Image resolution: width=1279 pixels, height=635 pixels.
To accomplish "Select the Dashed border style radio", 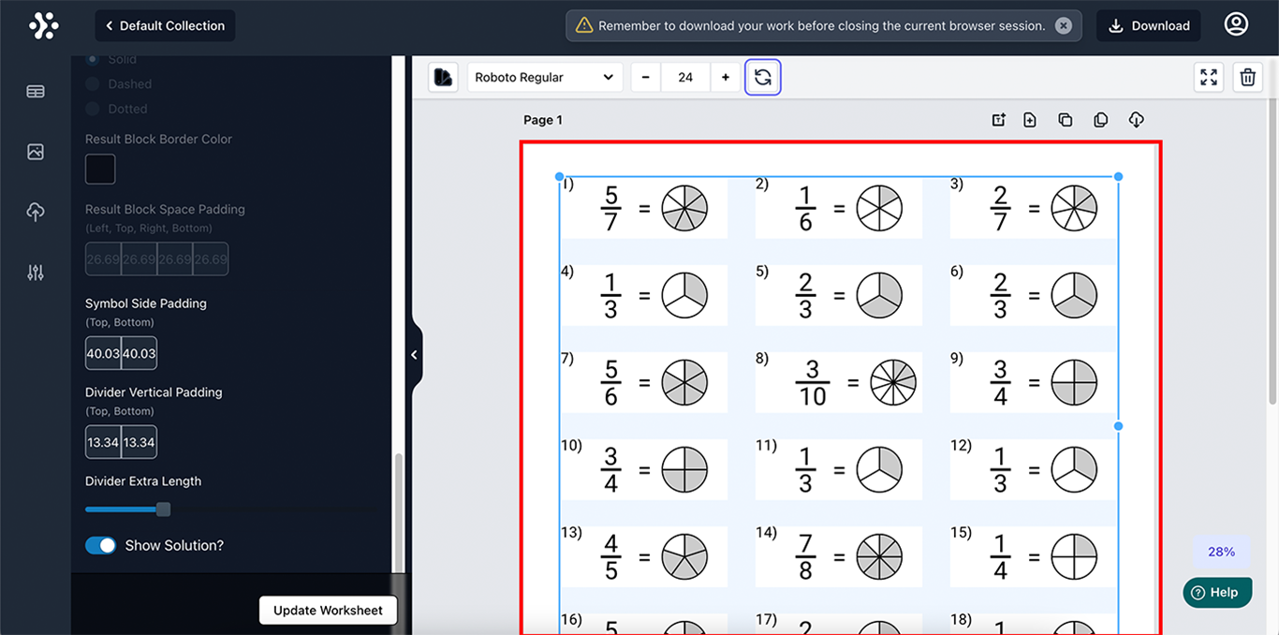I will (x=93, y=84).
